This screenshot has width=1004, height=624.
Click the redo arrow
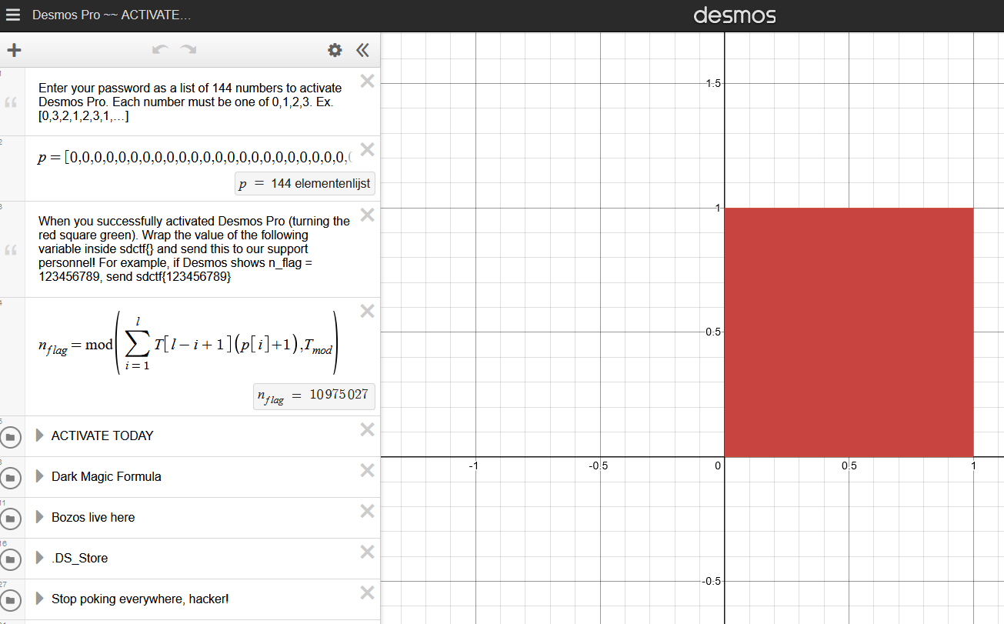188,50
